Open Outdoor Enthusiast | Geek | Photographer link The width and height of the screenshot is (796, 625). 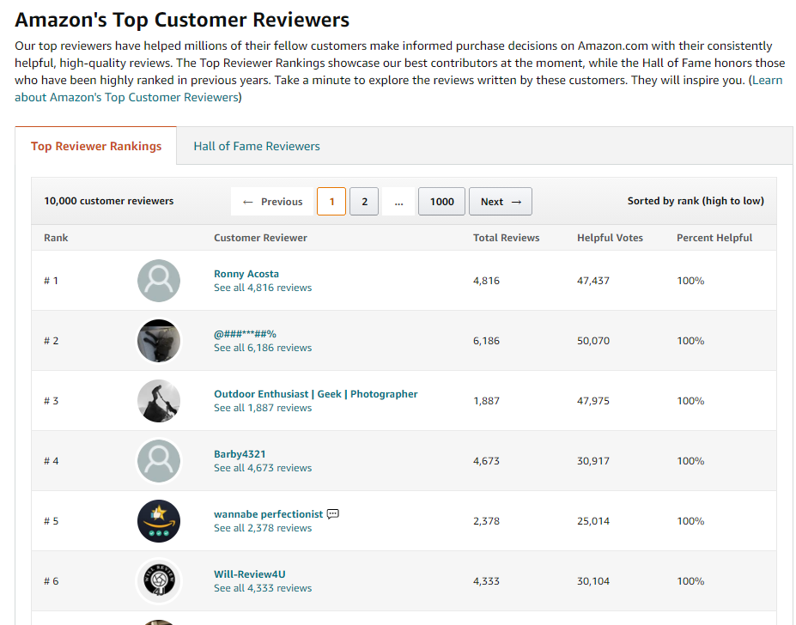[316, 394]
